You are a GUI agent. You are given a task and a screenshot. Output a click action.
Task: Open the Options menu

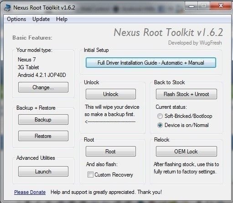[x=16, y=19]
